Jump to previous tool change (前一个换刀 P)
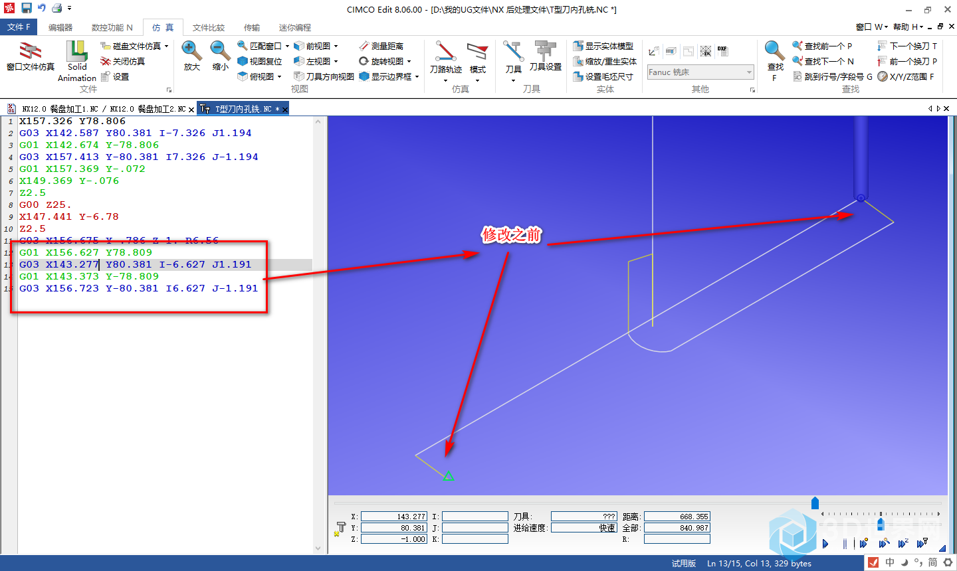957x571 pixels. (907, 61)
